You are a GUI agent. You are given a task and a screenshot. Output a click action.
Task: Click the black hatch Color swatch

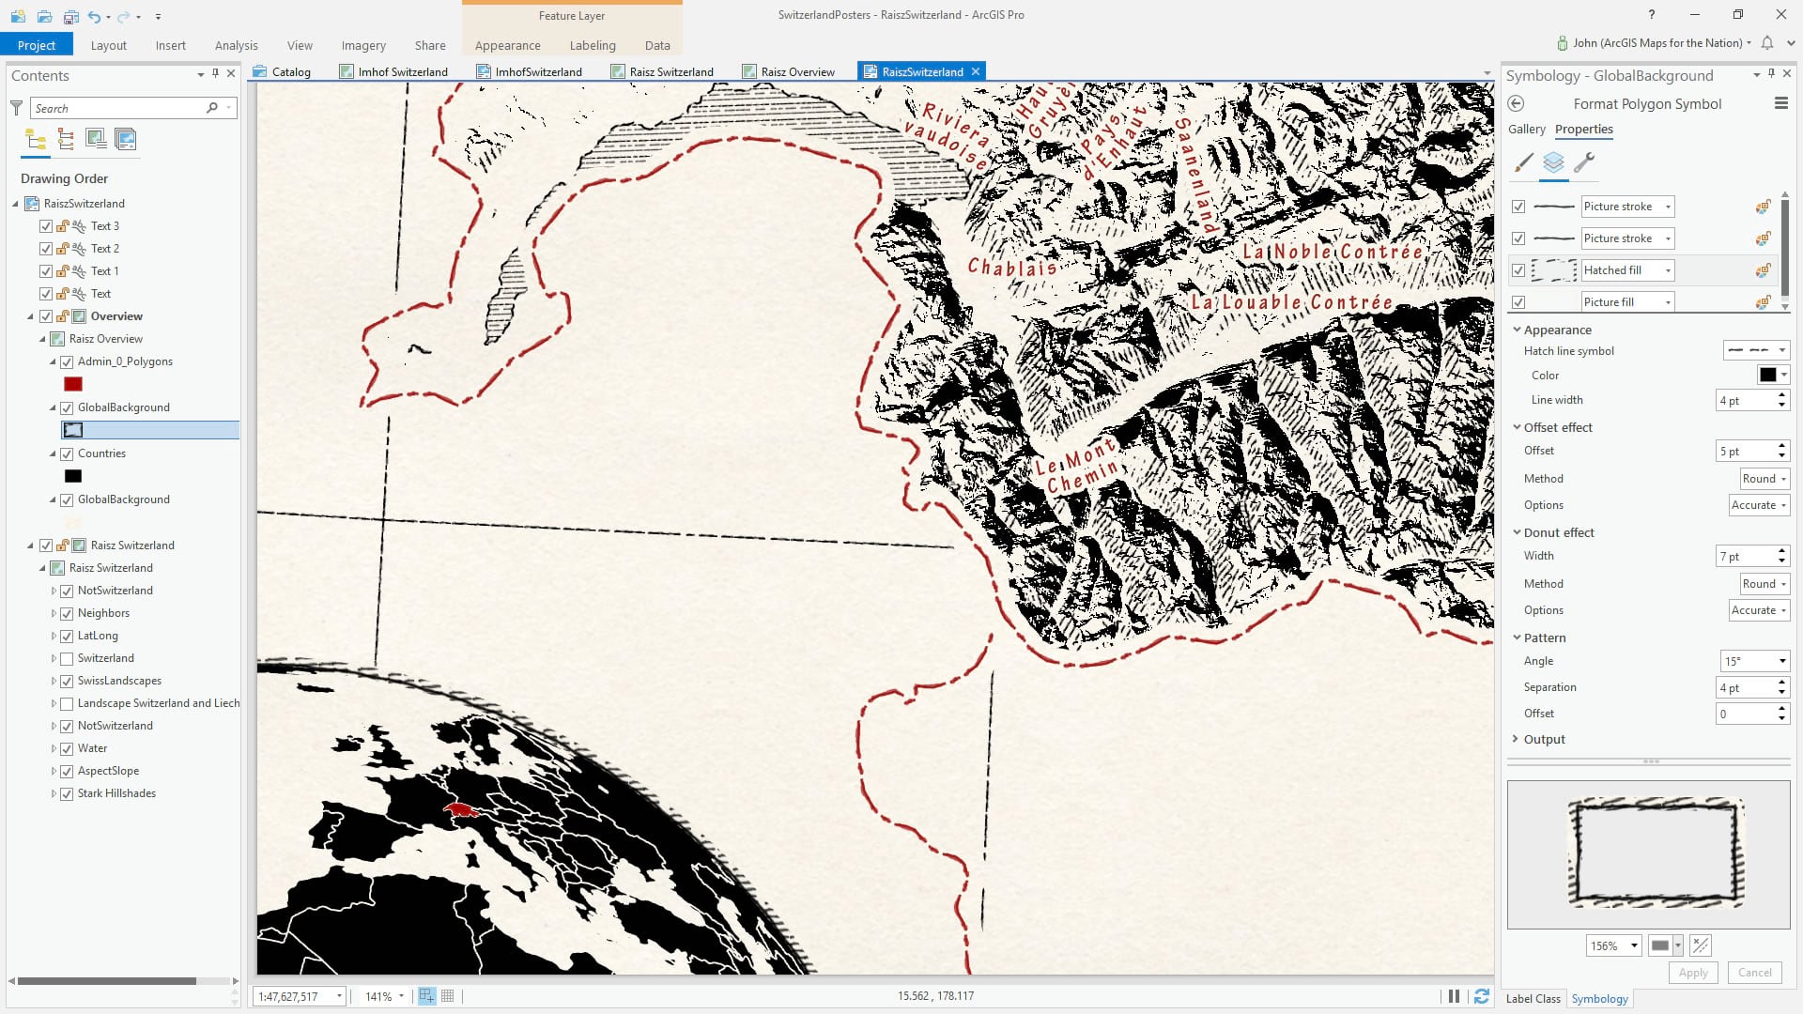click(x=1767, y=376)
